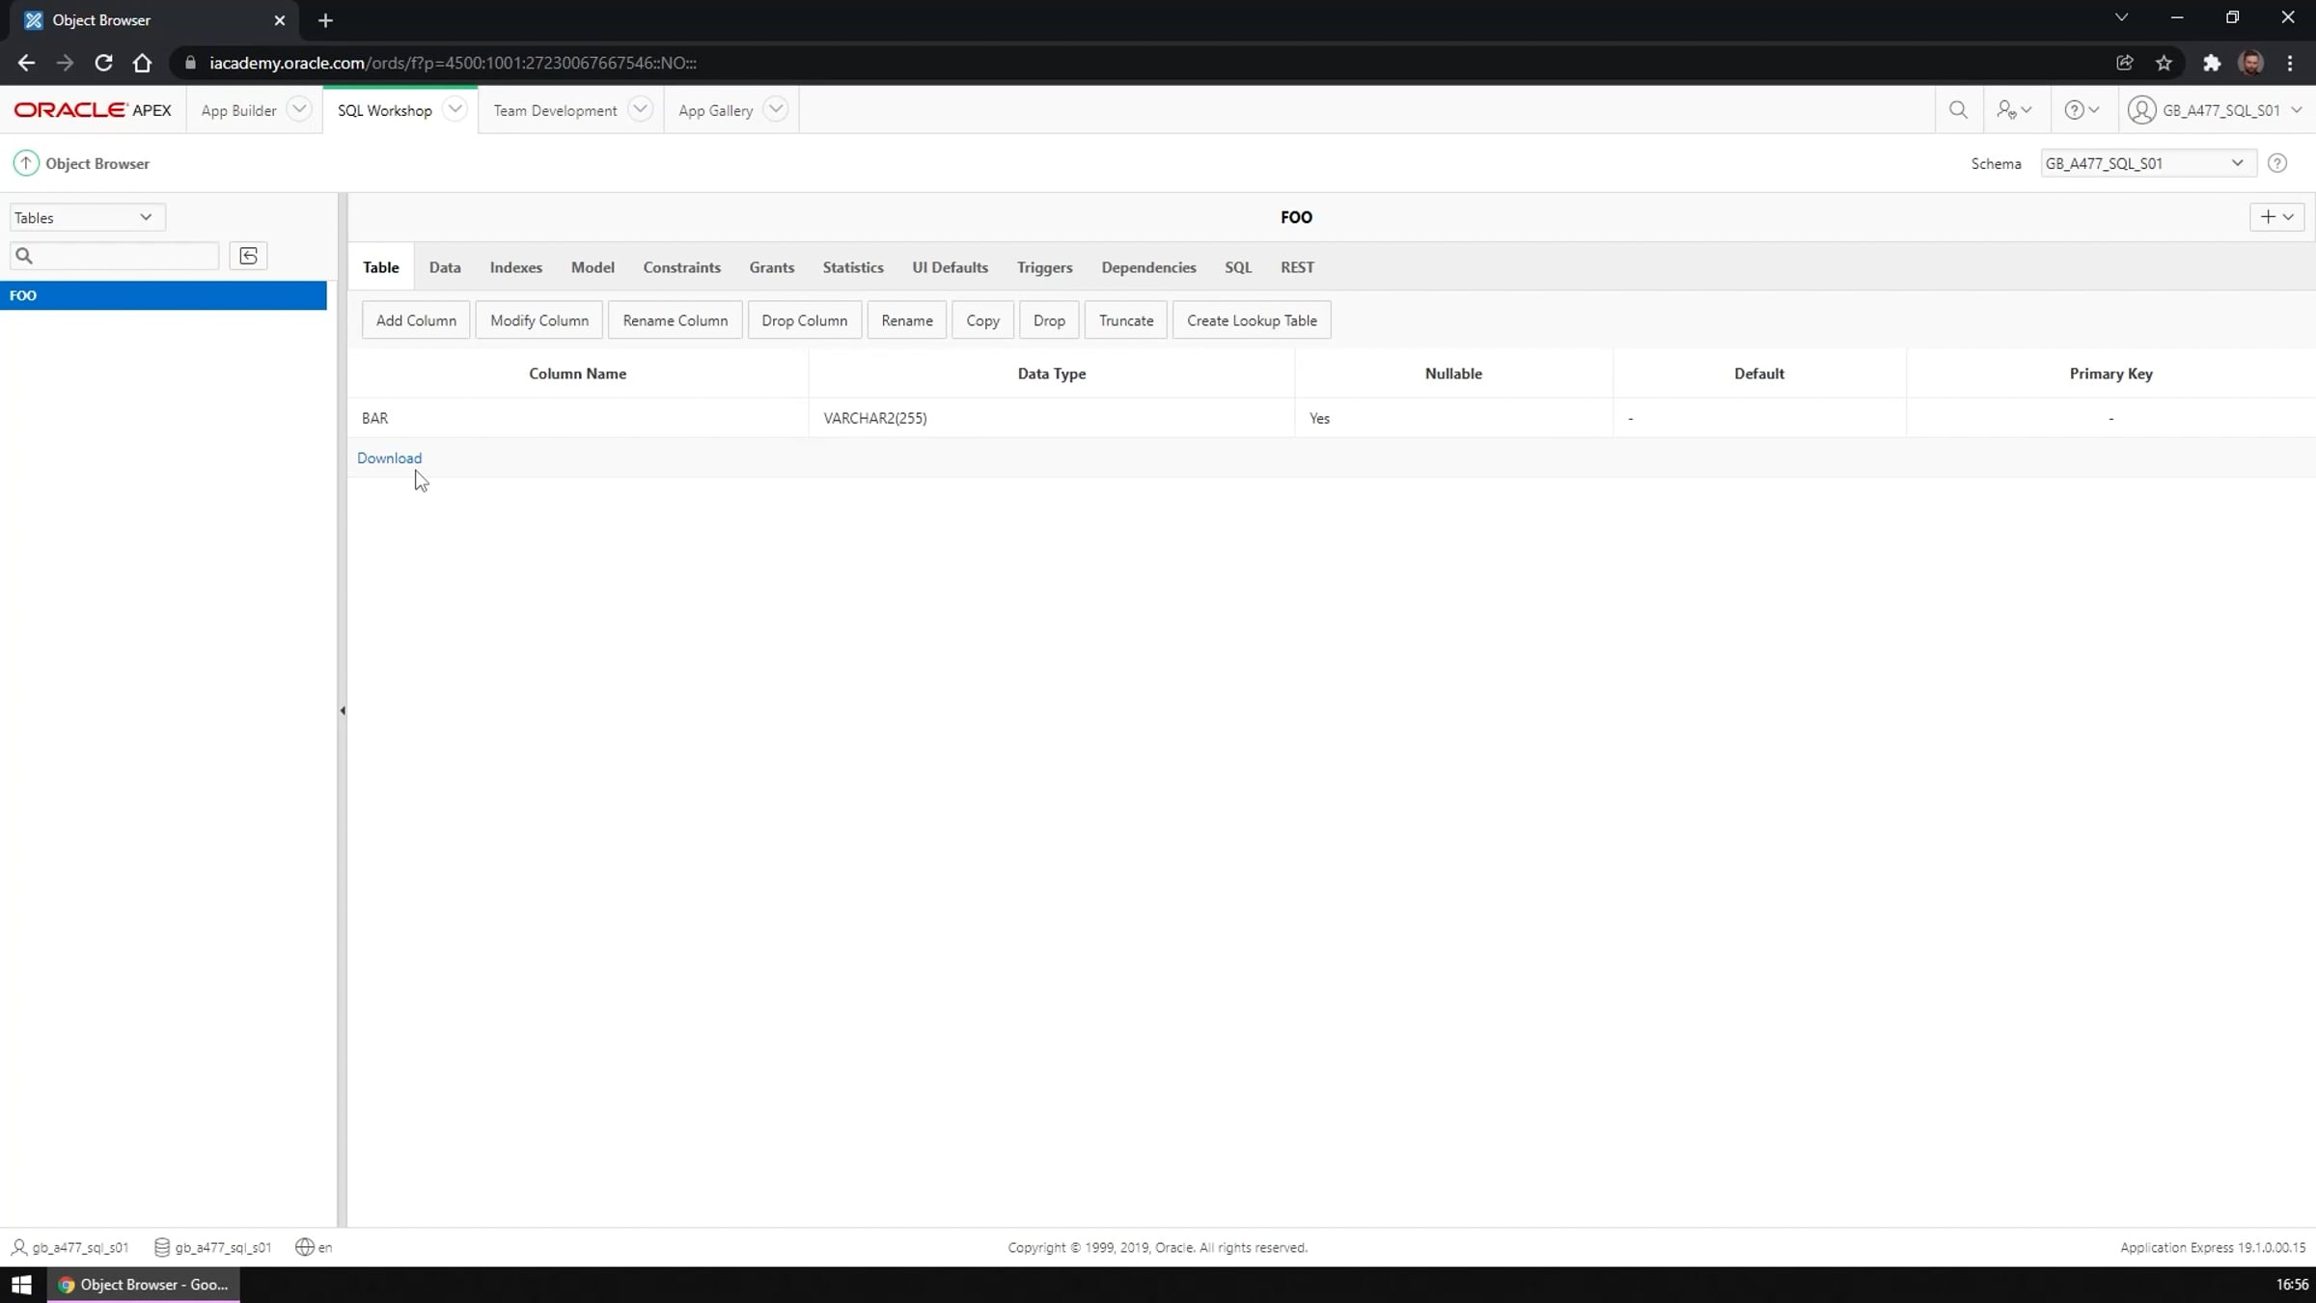2316x1303 pixels.
Task: Collapse the left panel splitter handle
Action: point(343,710)
